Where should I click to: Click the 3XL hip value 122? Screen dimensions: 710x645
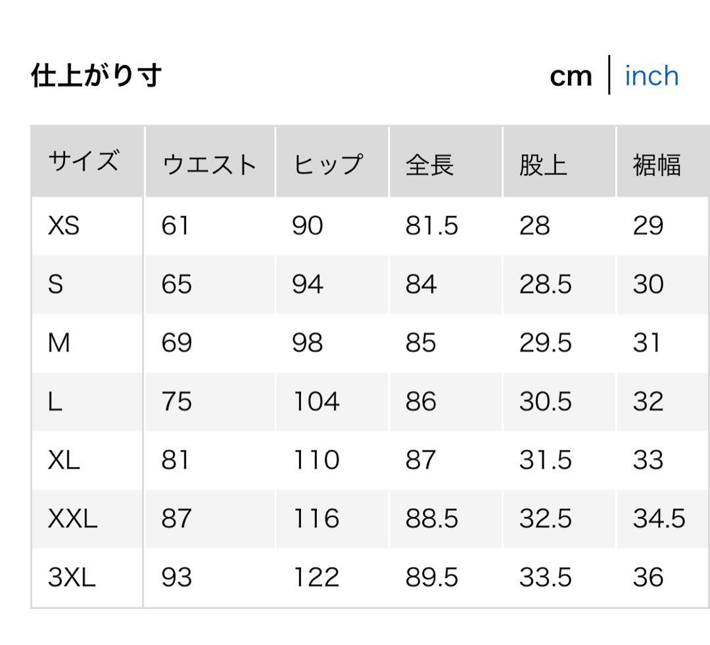click(x=316, y=578)
